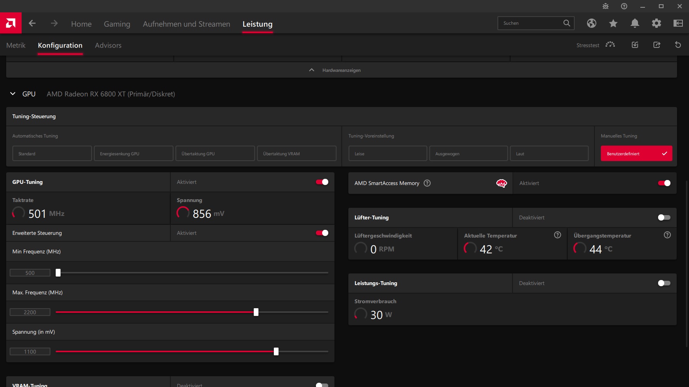Select the Leistung tab

(258, 24)
